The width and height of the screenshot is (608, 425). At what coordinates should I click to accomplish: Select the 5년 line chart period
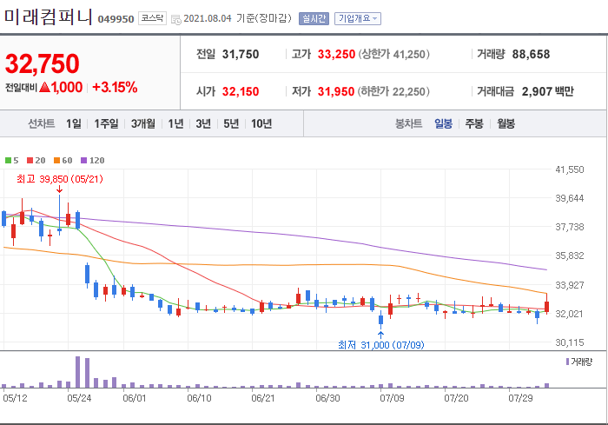point(231,123)
